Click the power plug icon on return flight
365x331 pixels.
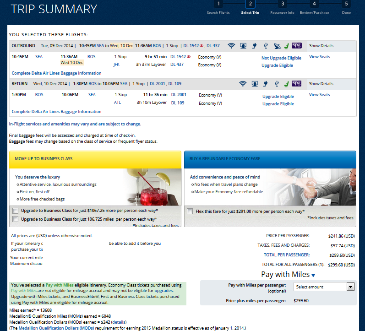[265, 84]
